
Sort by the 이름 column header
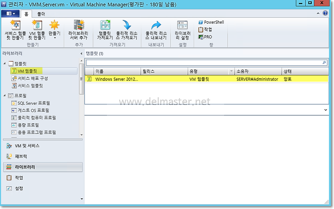117,71
